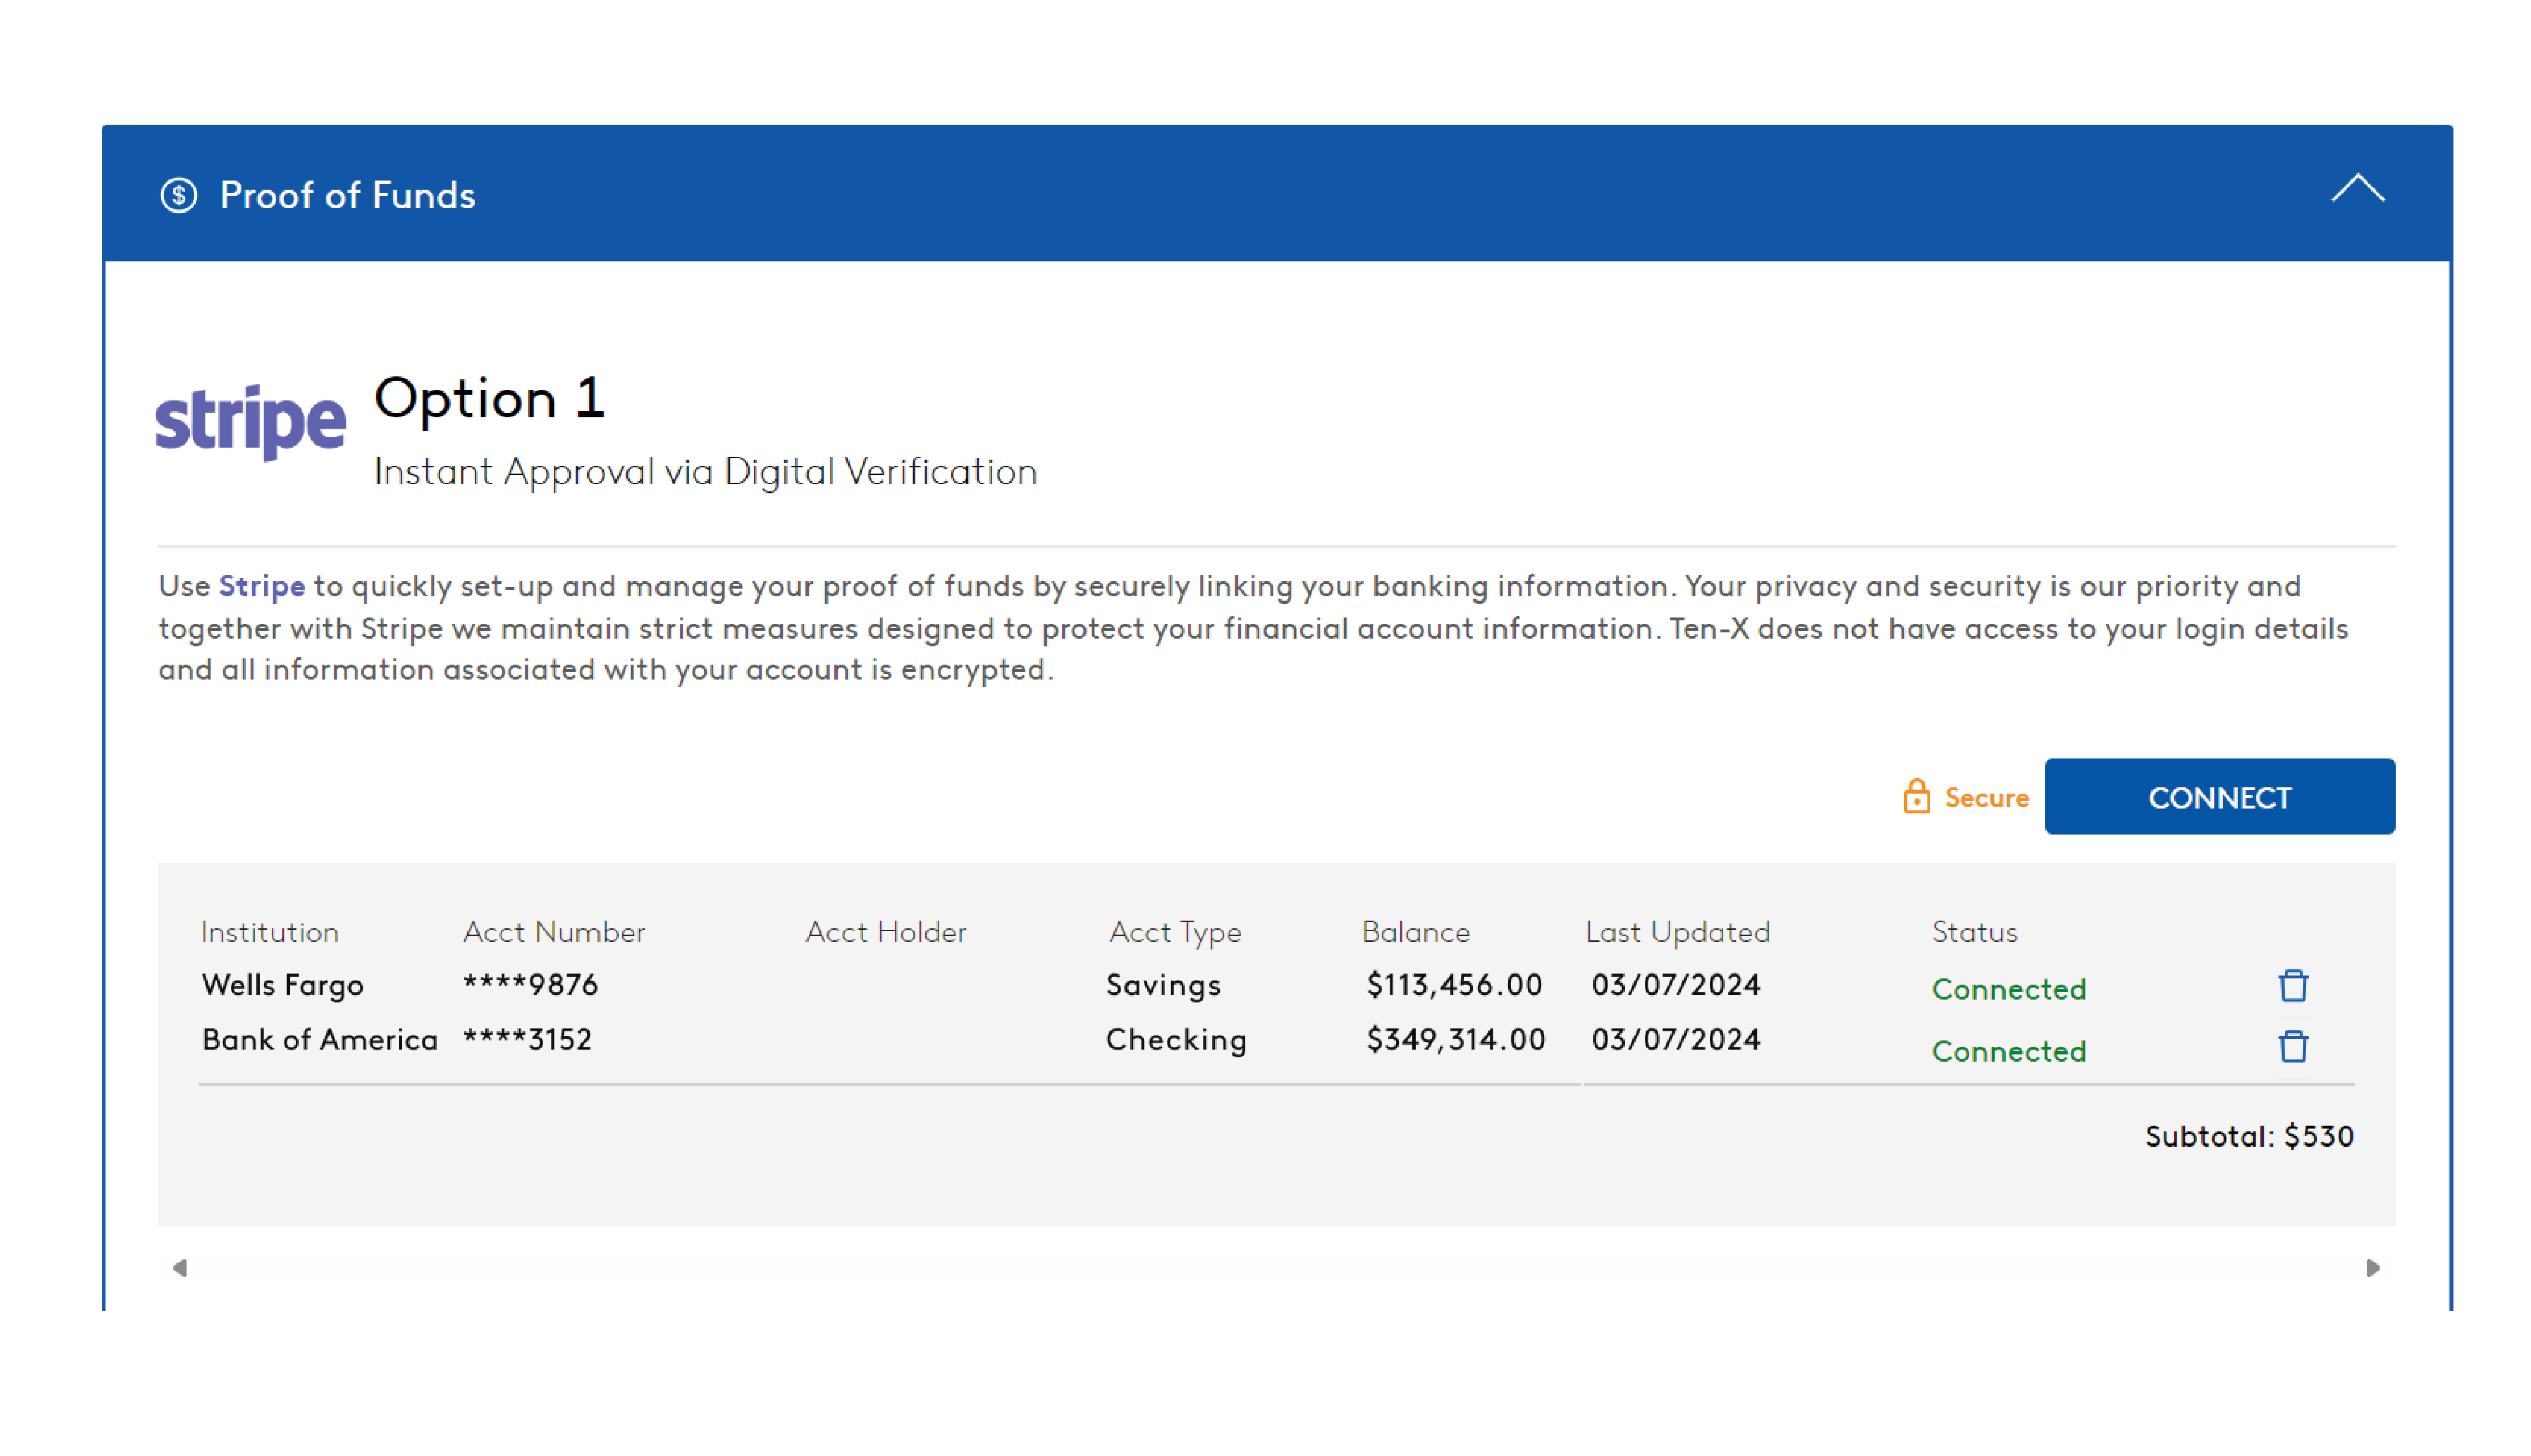
Task: Click Bank of America's Connected status
Action: click(2008, 1051)
